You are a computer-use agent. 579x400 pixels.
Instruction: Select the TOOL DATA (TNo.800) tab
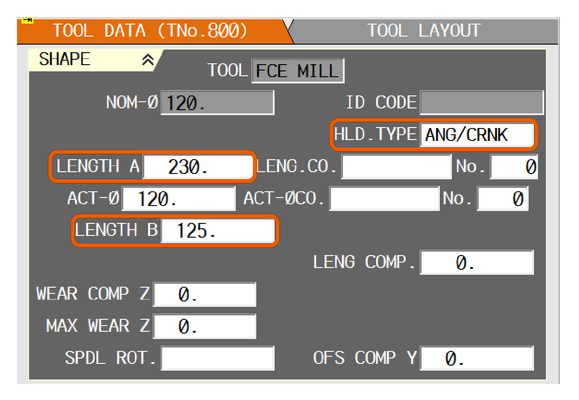(150, 31)
